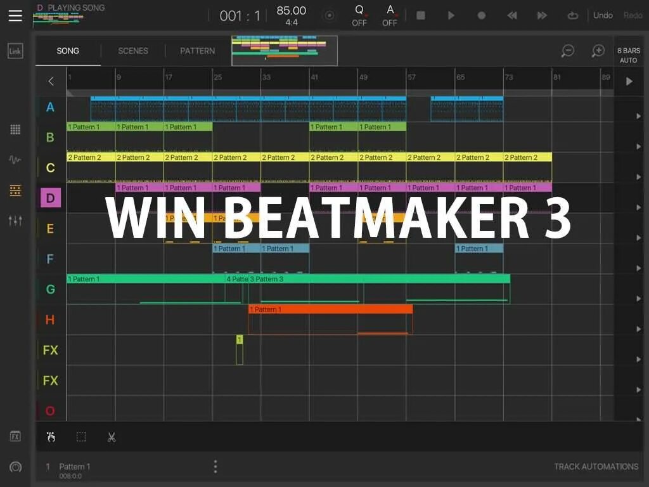Select the touch/hand edit tool

click(51, 437)
